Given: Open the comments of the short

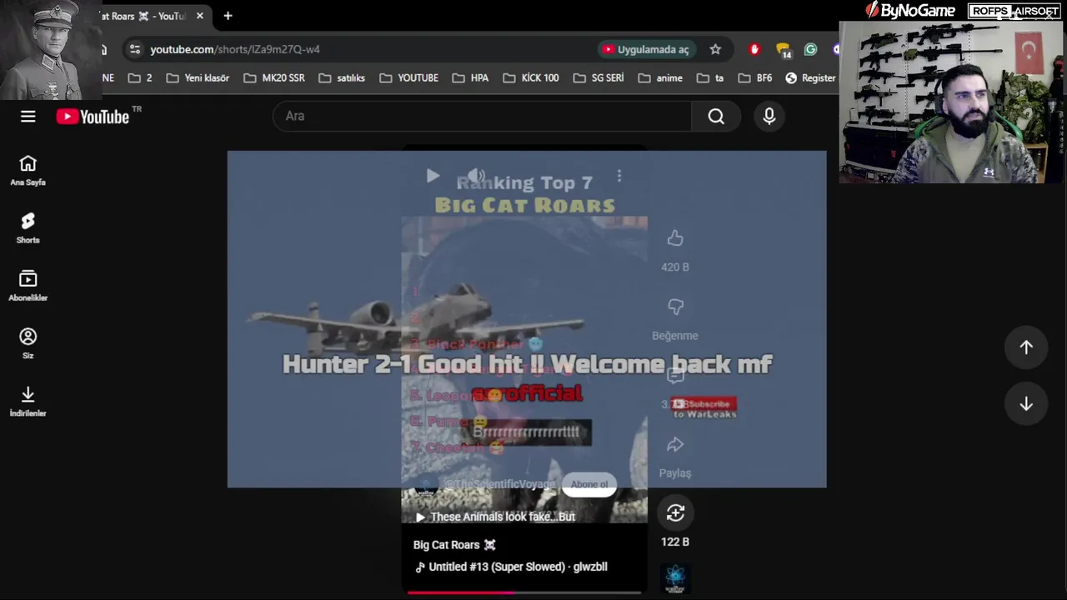Looking at the screenshot, I should (675, 376).
